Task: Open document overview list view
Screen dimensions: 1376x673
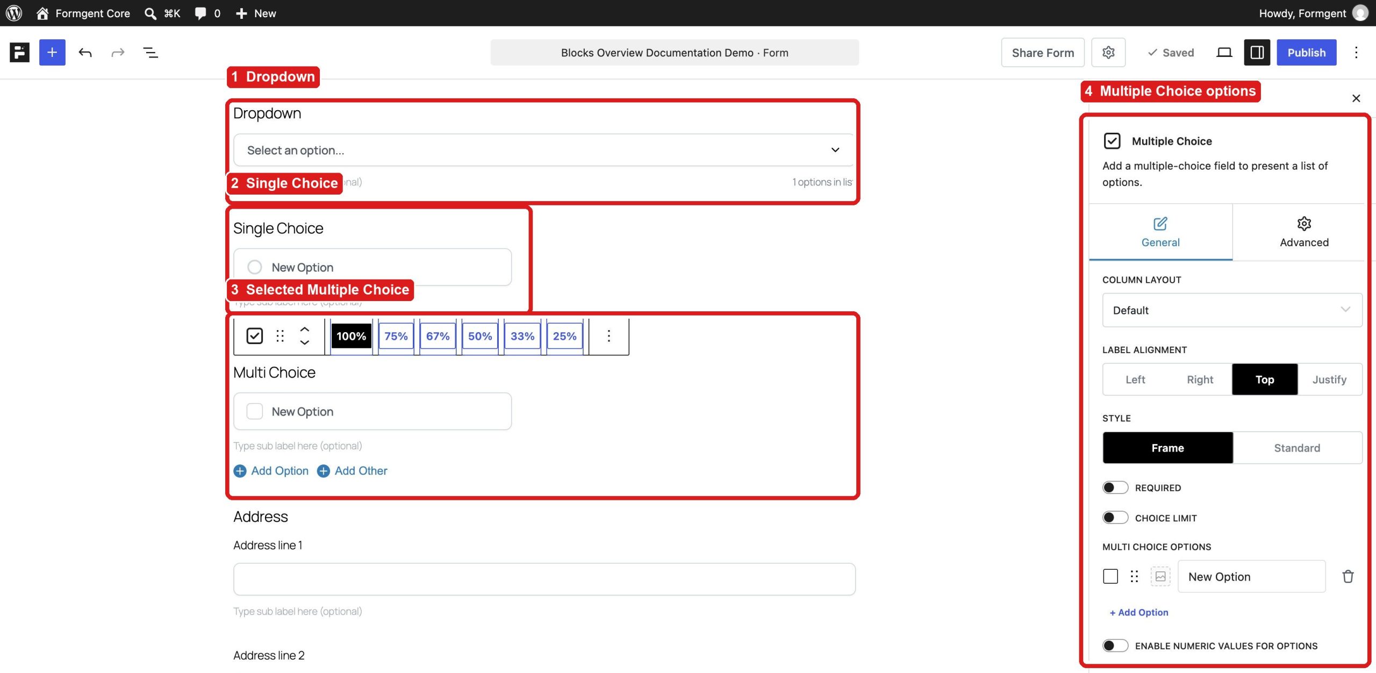Action: coord(150,52)
